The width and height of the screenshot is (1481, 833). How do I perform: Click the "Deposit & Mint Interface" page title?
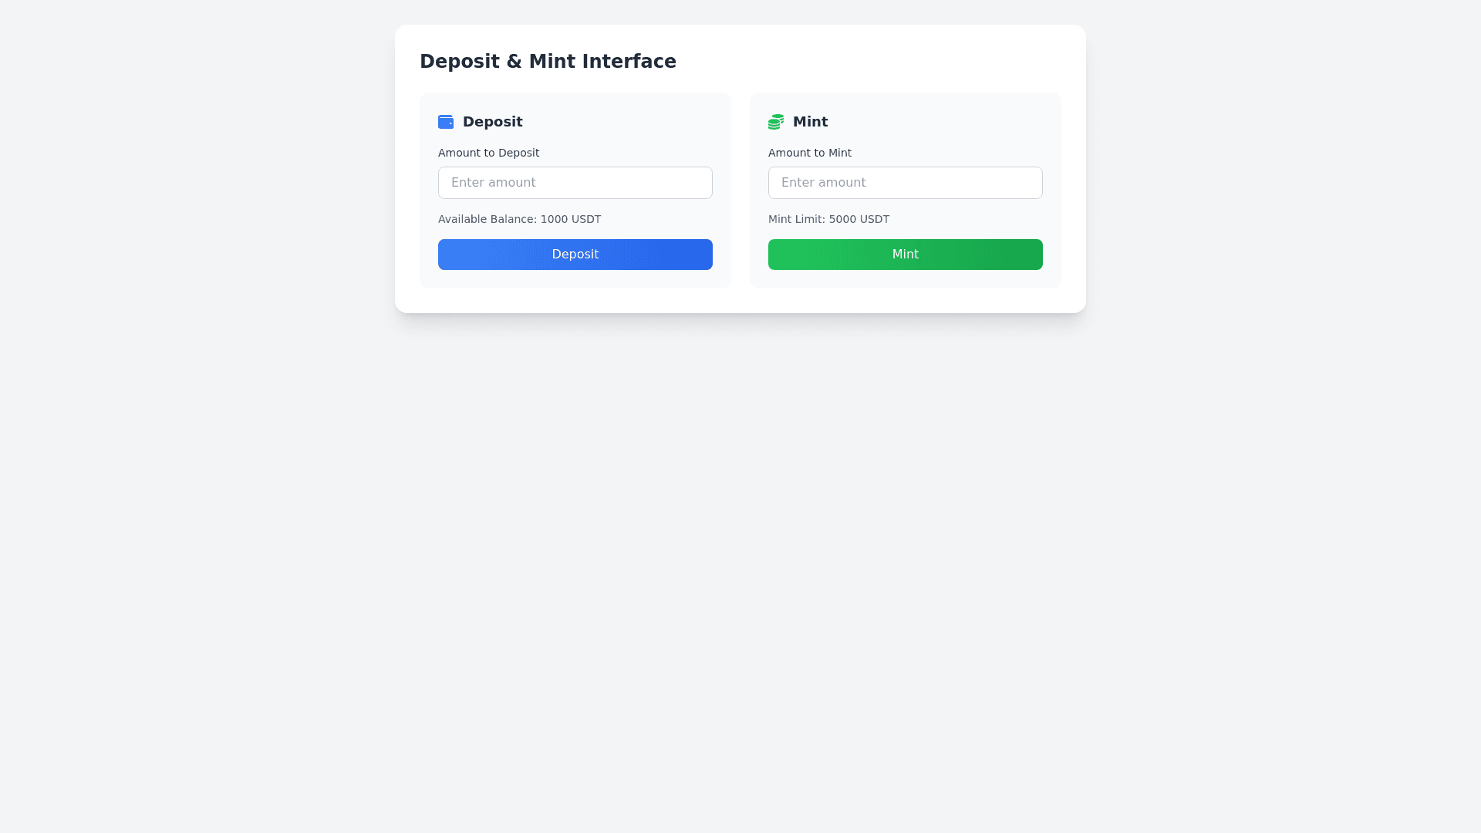(548, 62)
